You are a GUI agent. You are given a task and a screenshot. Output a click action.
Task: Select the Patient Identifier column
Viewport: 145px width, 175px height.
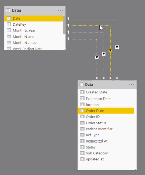pos(106,129)
